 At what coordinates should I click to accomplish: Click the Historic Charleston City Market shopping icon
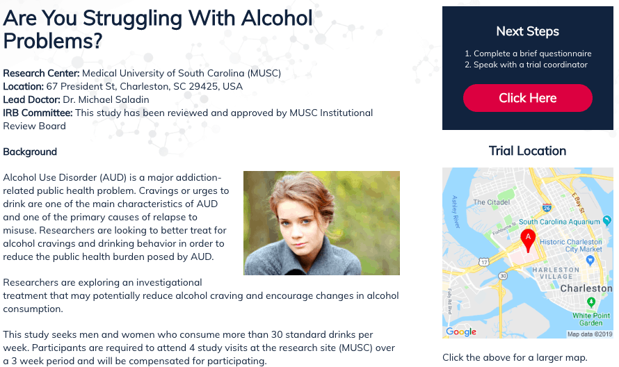tap(590, 260)
